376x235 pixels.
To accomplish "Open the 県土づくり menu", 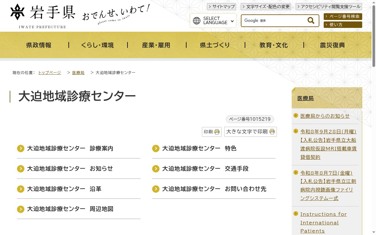I will [x=215, y=45].
